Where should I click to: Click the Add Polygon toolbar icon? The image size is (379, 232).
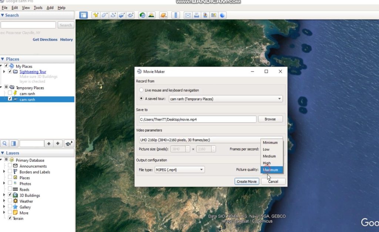point(105,15)
